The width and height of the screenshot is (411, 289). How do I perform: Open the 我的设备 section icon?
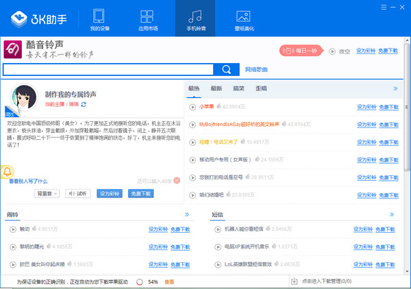[99, 18]
